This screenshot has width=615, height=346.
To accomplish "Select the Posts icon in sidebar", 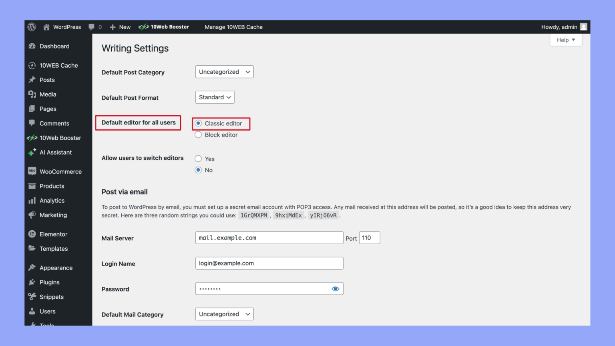I will tap(32, 80).
